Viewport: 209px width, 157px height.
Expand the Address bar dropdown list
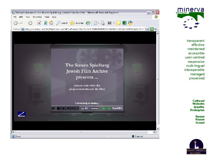click(x=147, y=29)
